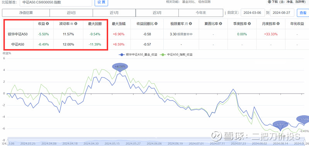
Task: Click the 下载 download radio icon
Action: (270, 2)
